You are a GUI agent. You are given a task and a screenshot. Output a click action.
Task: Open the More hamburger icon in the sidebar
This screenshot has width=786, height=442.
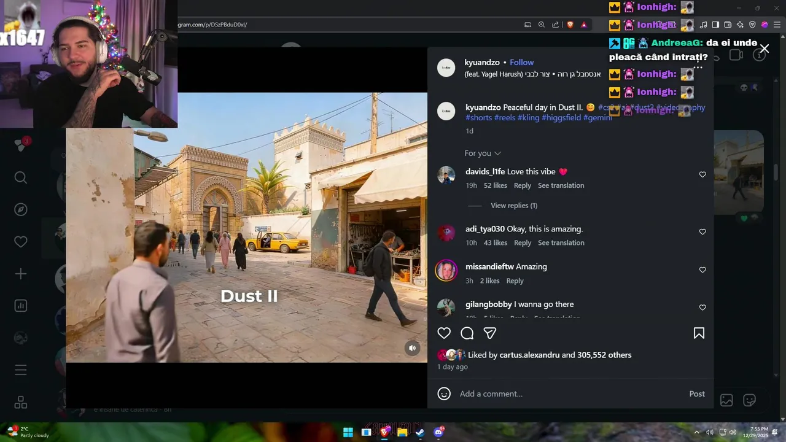[x=21, y=370]
